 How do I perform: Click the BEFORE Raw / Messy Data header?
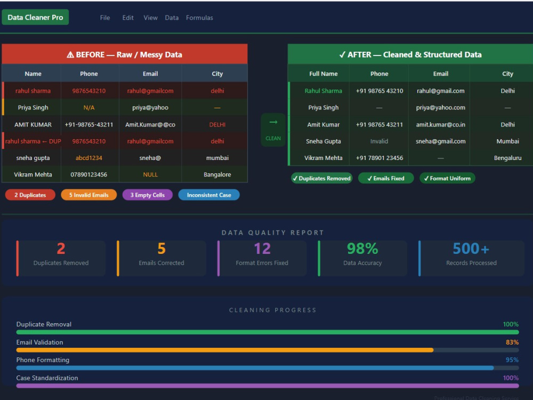click(x=125, y=54)
